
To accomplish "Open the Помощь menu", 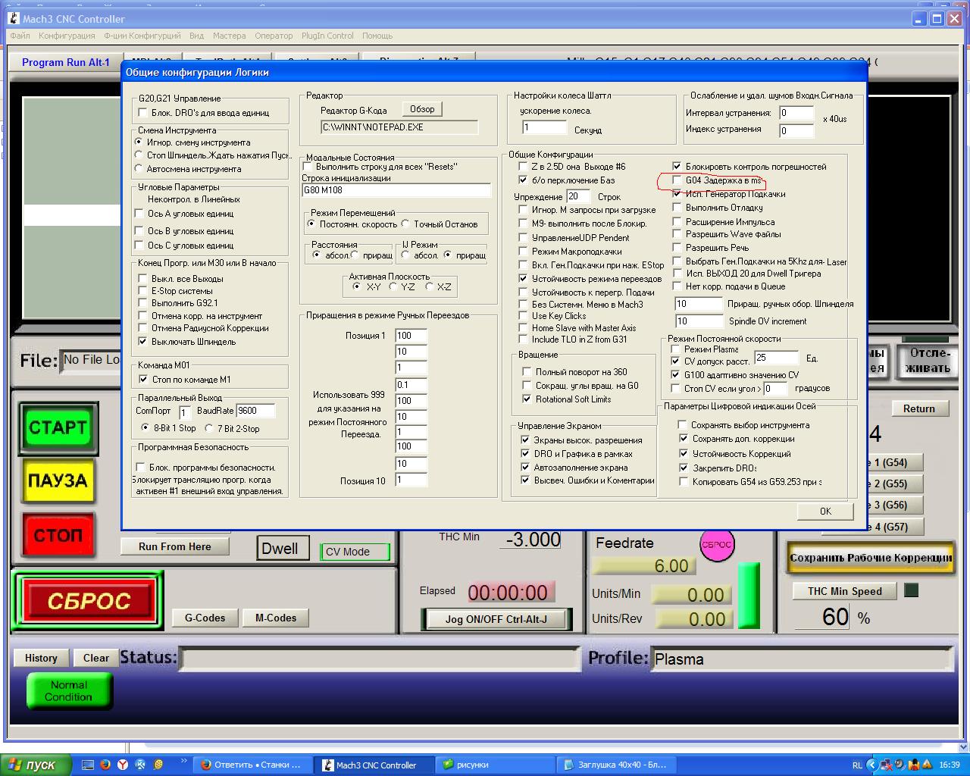I will (x=377, y=36).
